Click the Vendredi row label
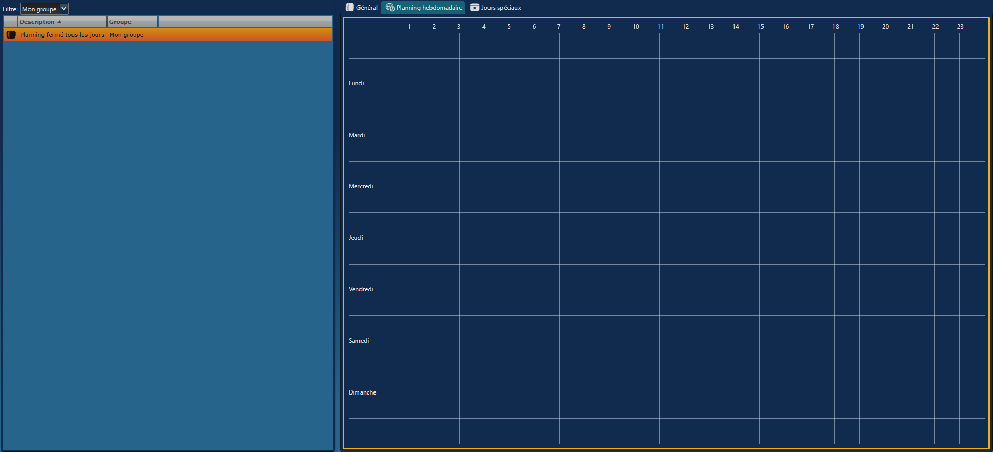Image resolution: width=993 pixels, height=452 pixels. (x=361, y=289)
